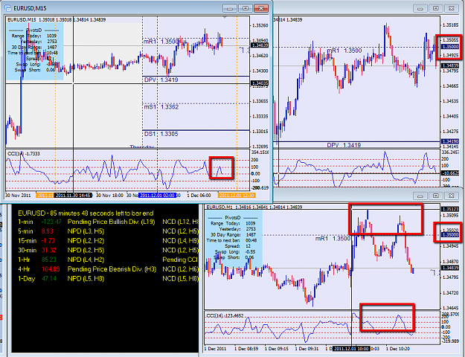Select the DS1 1.3305 support label
This screenshot has height=357, width=465.
pos(161,134)
